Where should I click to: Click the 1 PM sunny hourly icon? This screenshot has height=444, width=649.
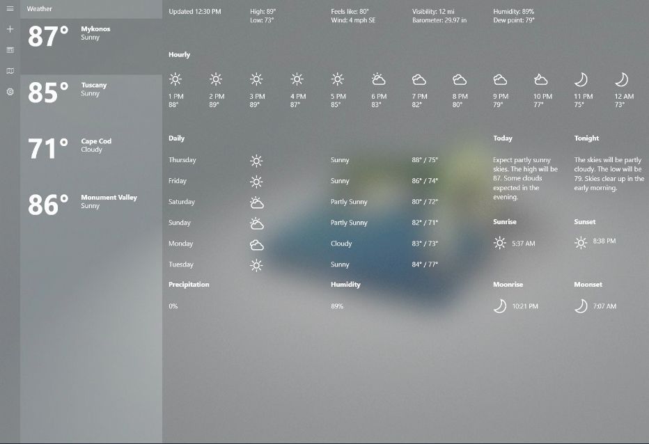point(175,79)
